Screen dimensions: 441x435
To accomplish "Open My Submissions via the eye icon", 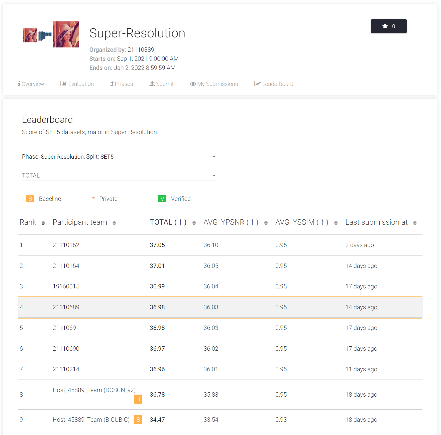I will point(193,84).
